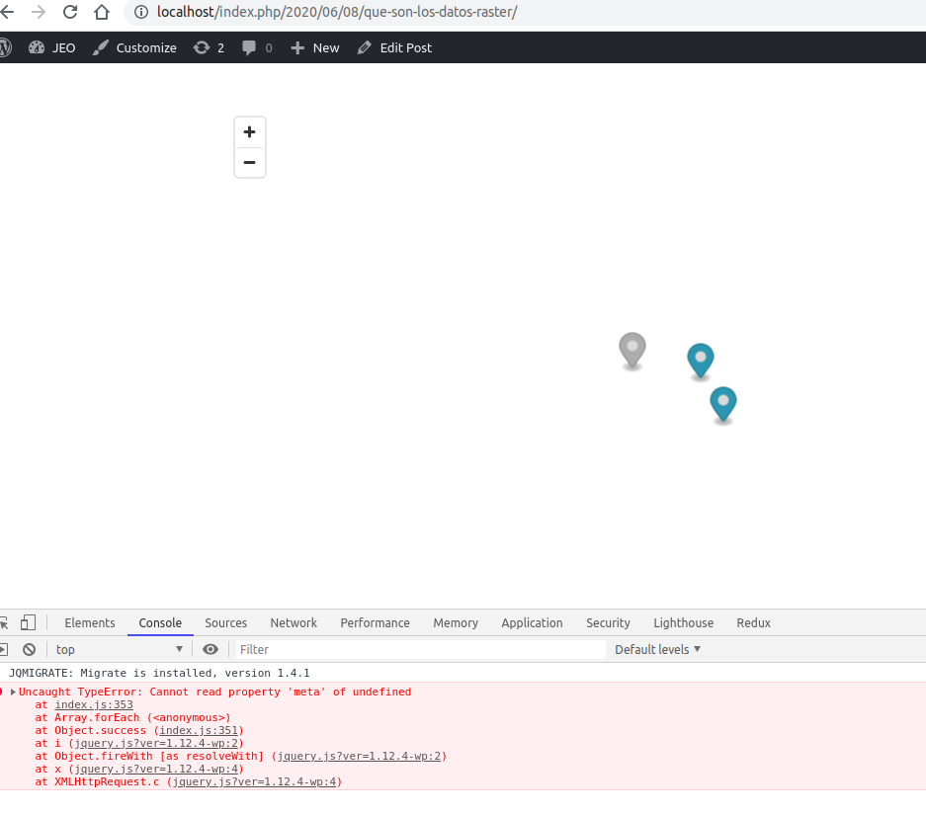
Task: Open the Security tab
Action: (608, 623)
